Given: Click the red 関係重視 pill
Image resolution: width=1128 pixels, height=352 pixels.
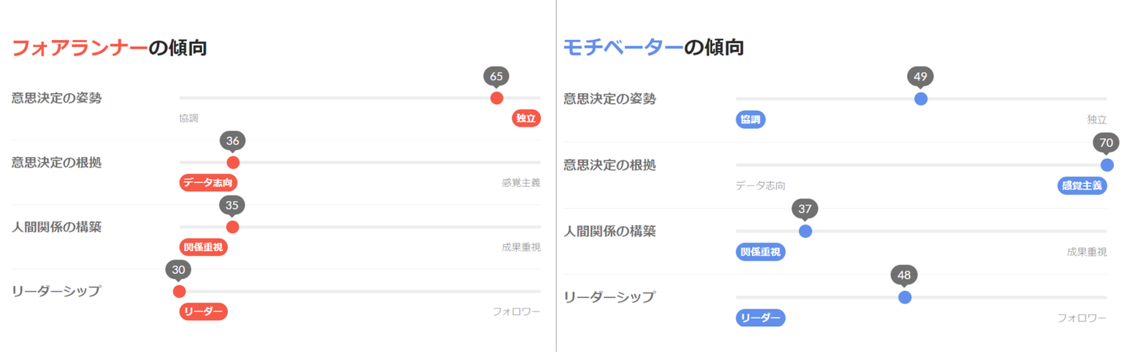Looking at the screenshot, I should [204, 247].
